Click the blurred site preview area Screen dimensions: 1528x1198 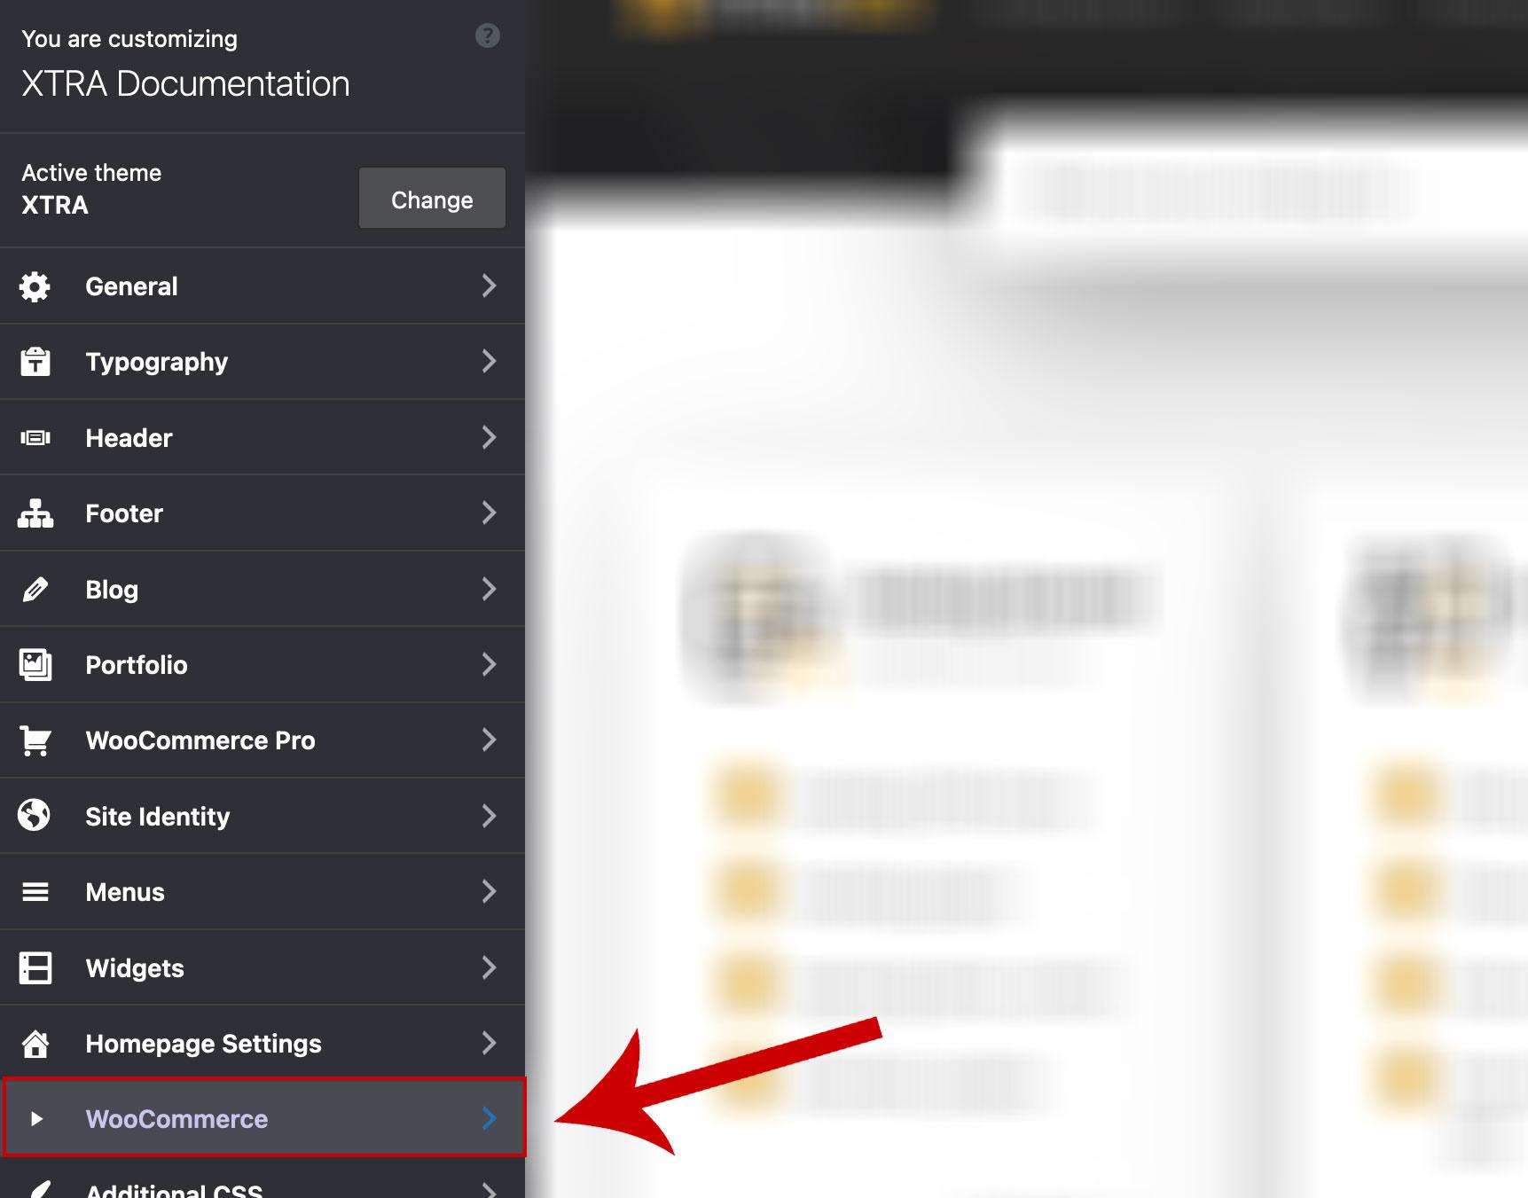click(x=1020, y=621)
